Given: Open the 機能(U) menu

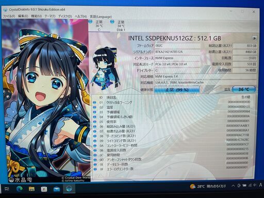Looking at the screenshot, I should [x=37, y=16].
